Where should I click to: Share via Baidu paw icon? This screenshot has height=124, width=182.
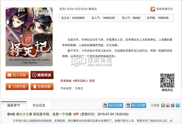click(x=173, y=106)
